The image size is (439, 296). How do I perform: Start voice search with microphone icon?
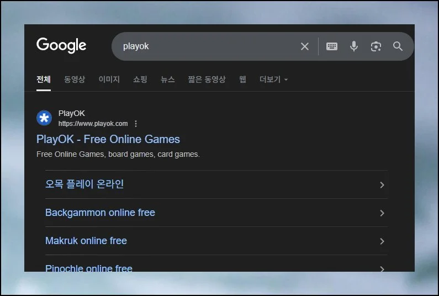click(x=354, y=46)
